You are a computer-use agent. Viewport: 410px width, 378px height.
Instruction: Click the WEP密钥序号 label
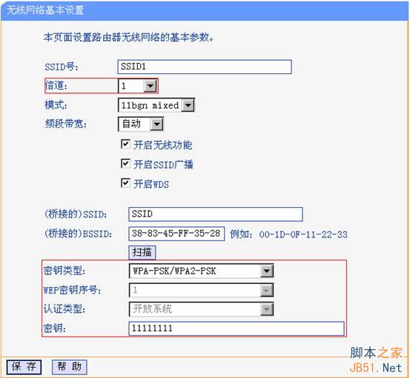72,290
